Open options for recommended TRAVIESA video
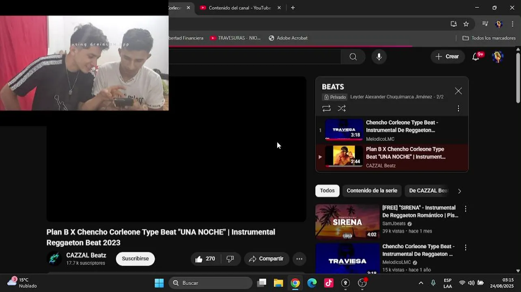The image size is (521, 292). pyautogui.click(x=465, y=247)
